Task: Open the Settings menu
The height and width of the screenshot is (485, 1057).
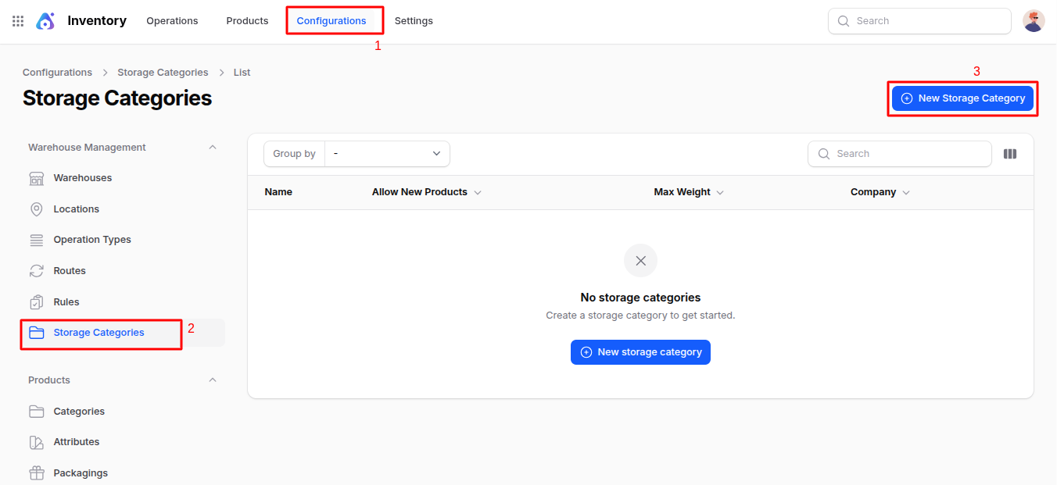Action: (x=414, y=20)
